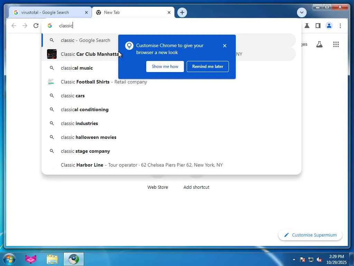
Task: Click the Search Labs flask icon on page
Action: (319, 44)
